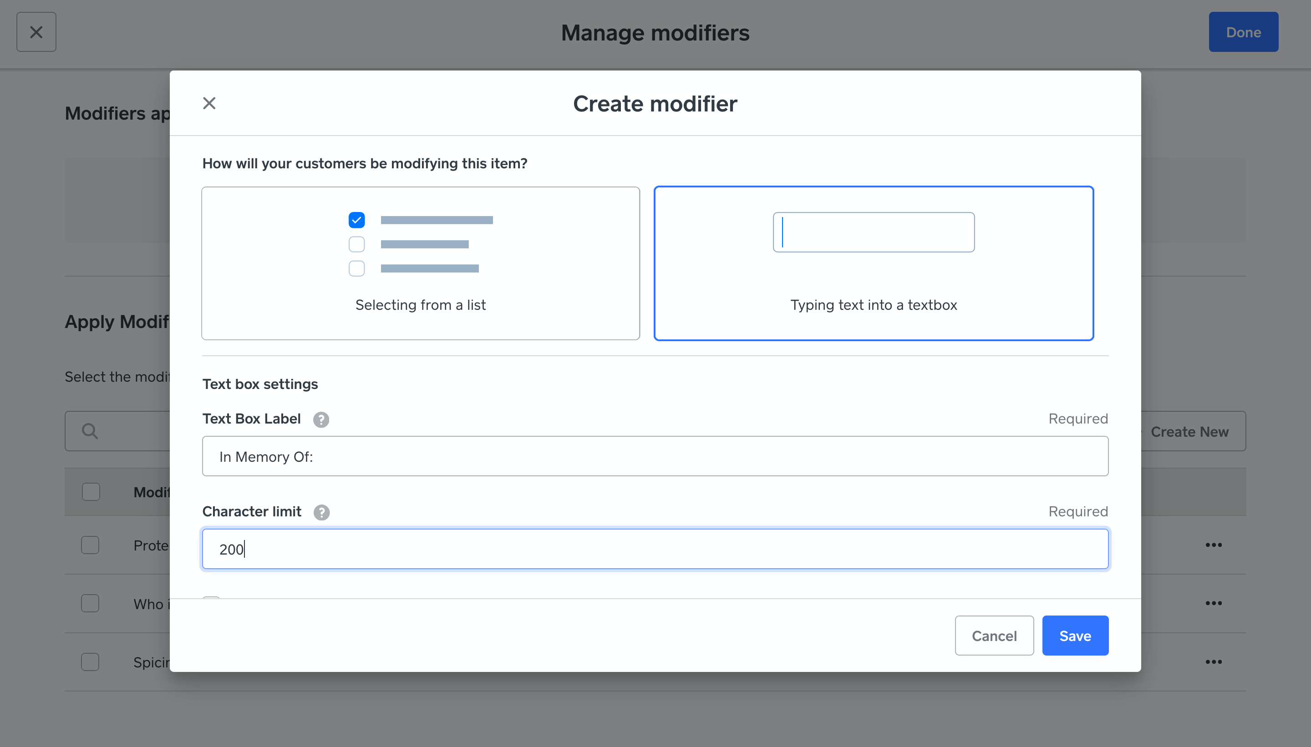
Task: Click the Done button at top right
Action: click(x=1243, y=32)
